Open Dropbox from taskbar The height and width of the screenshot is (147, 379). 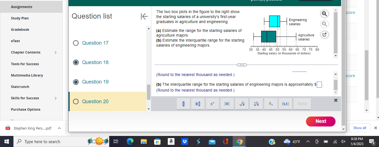pos(185,142)
